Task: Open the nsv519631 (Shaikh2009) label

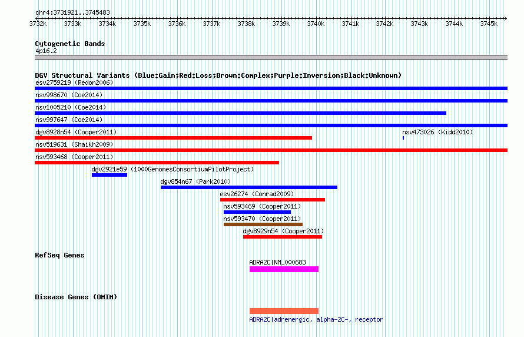Action: (74, 144)
